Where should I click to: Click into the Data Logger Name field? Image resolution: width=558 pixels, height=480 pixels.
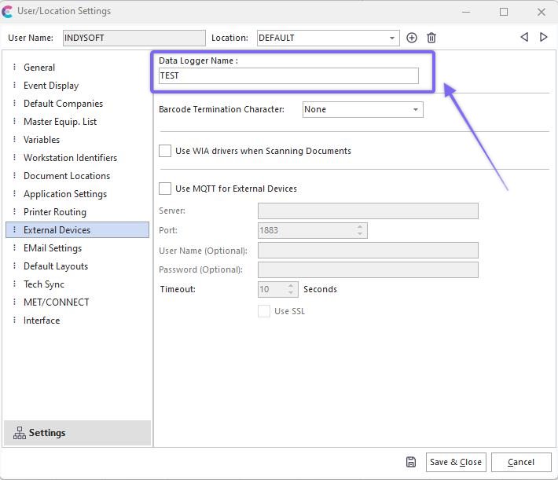click(x=288, y=76)
